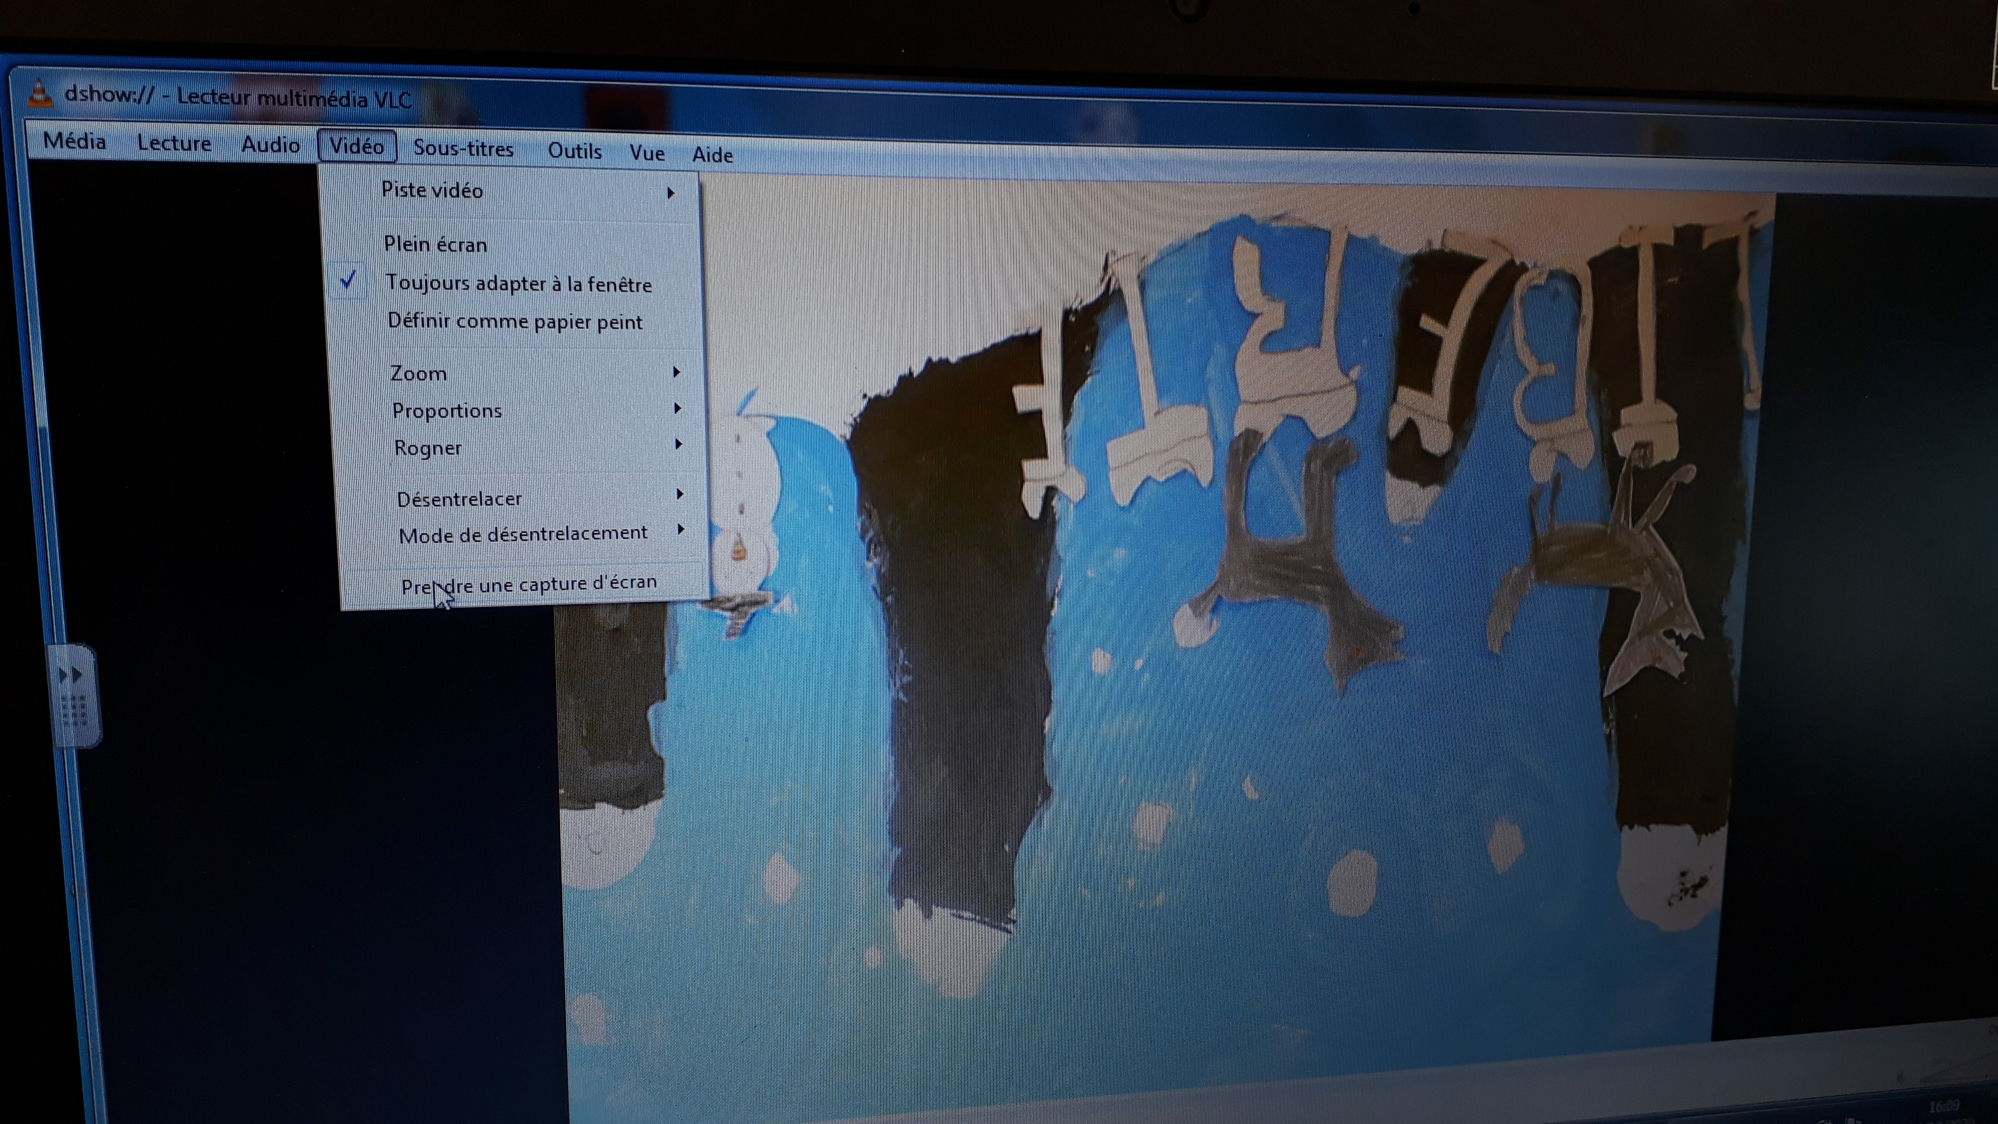Select Plein écran from Vidéo menu
The height and width of the screenshot is (1124, 1998).
[x=435, y=244]
